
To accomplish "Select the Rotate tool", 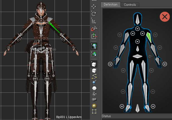I will [x=94, y=14].
